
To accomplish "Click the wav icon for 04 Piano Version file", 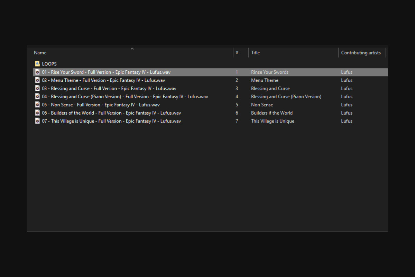I will click(x=37, y=97).
